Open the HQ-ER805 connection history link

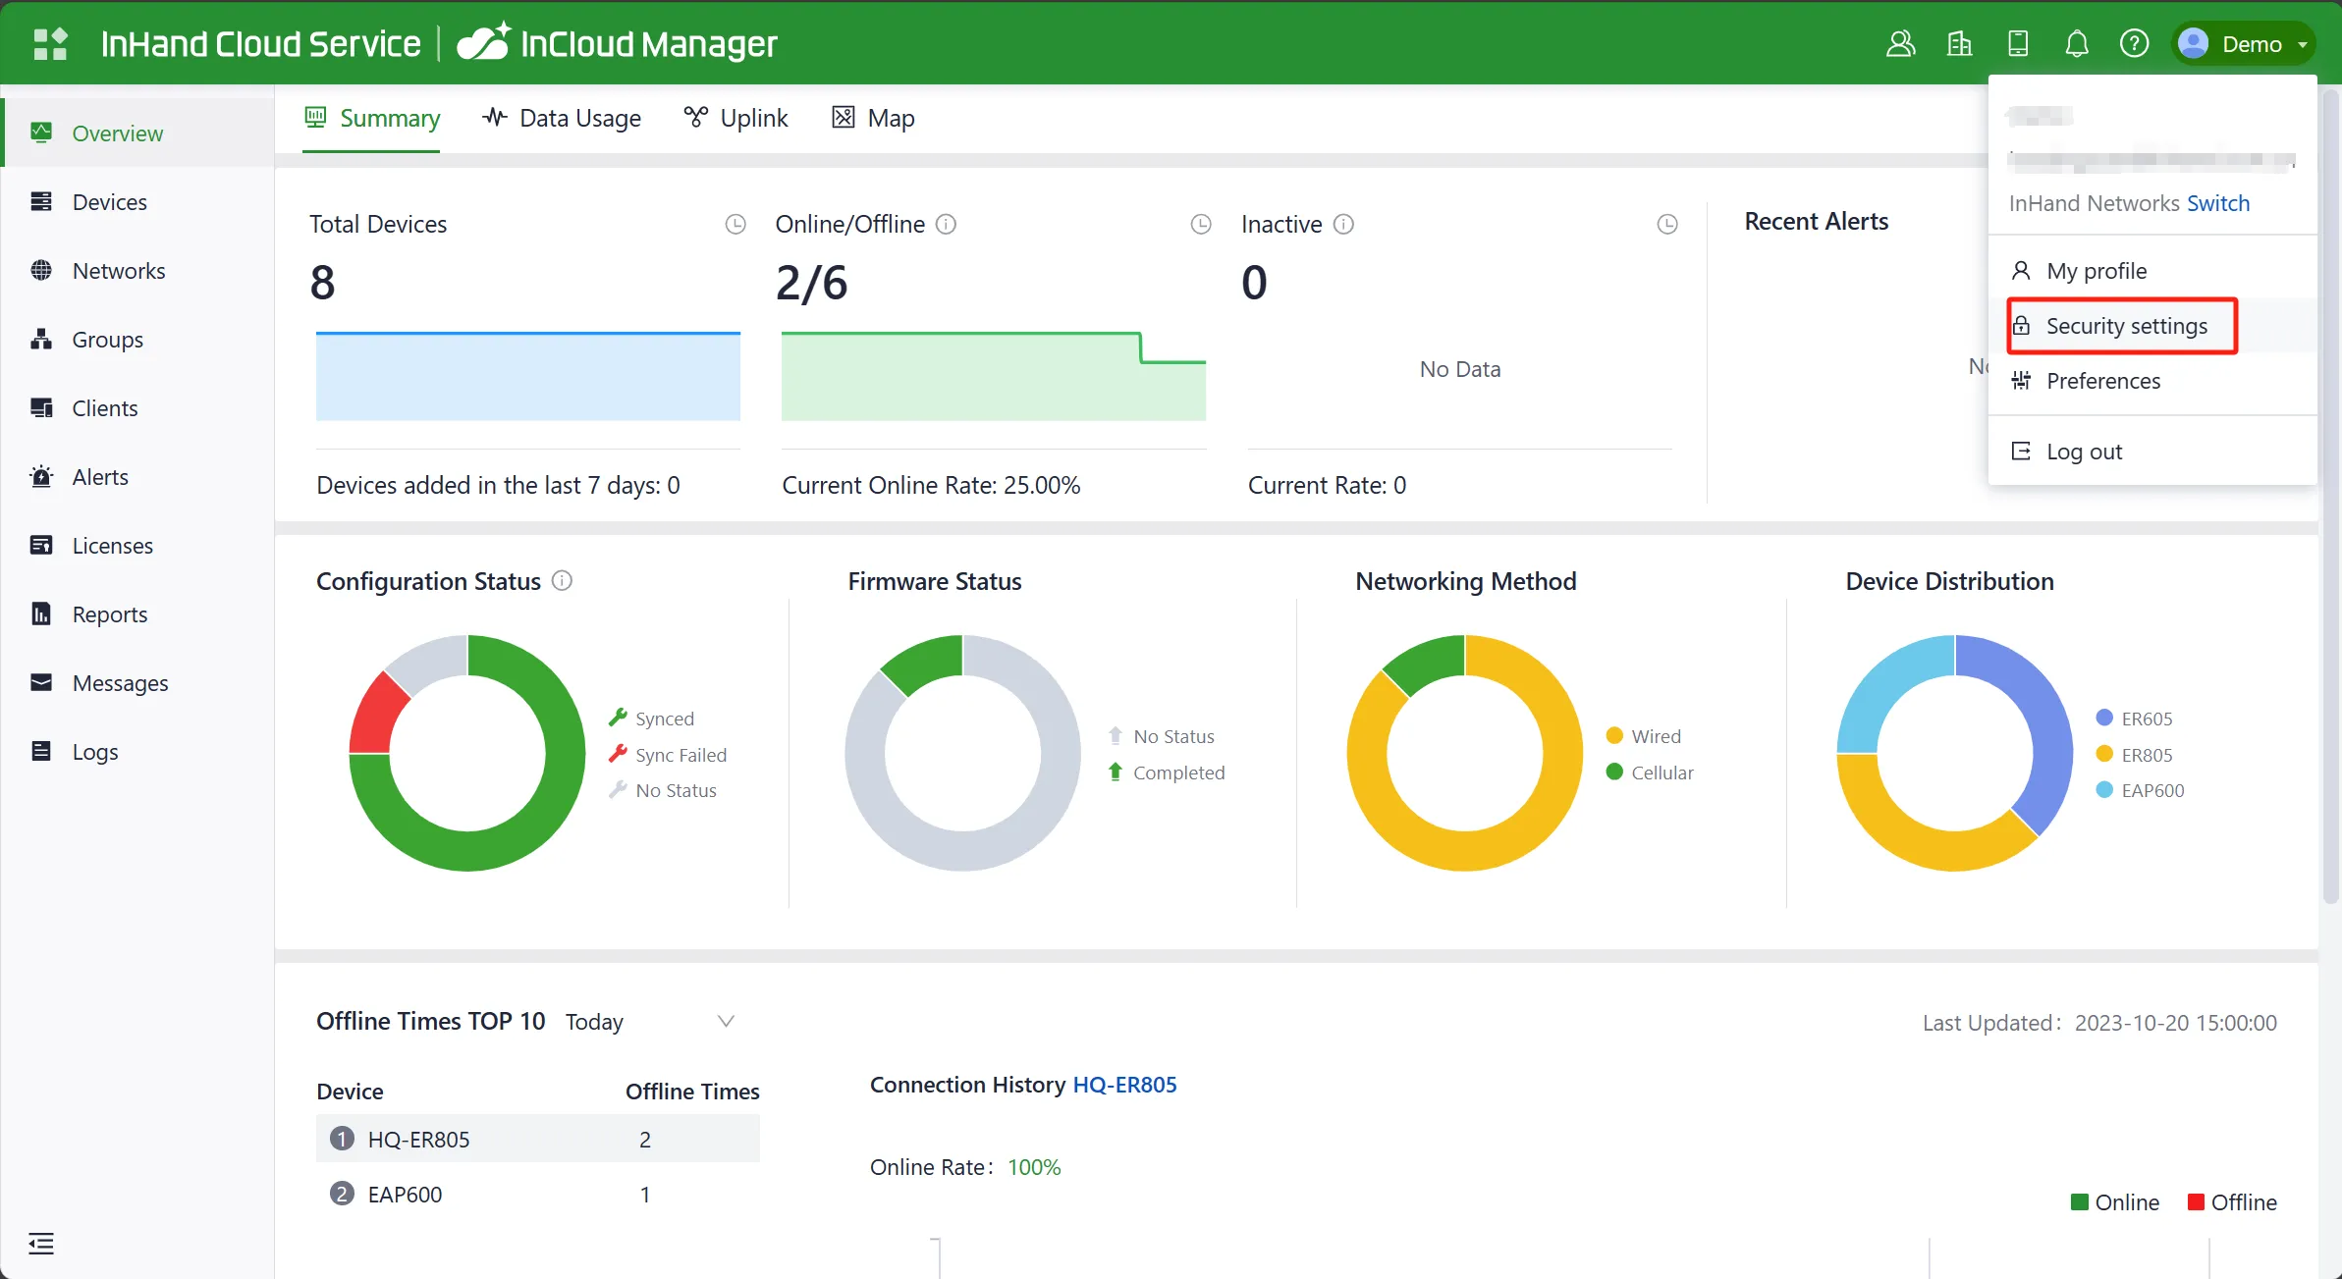pyautogui.click(x=1124, y=1084)
